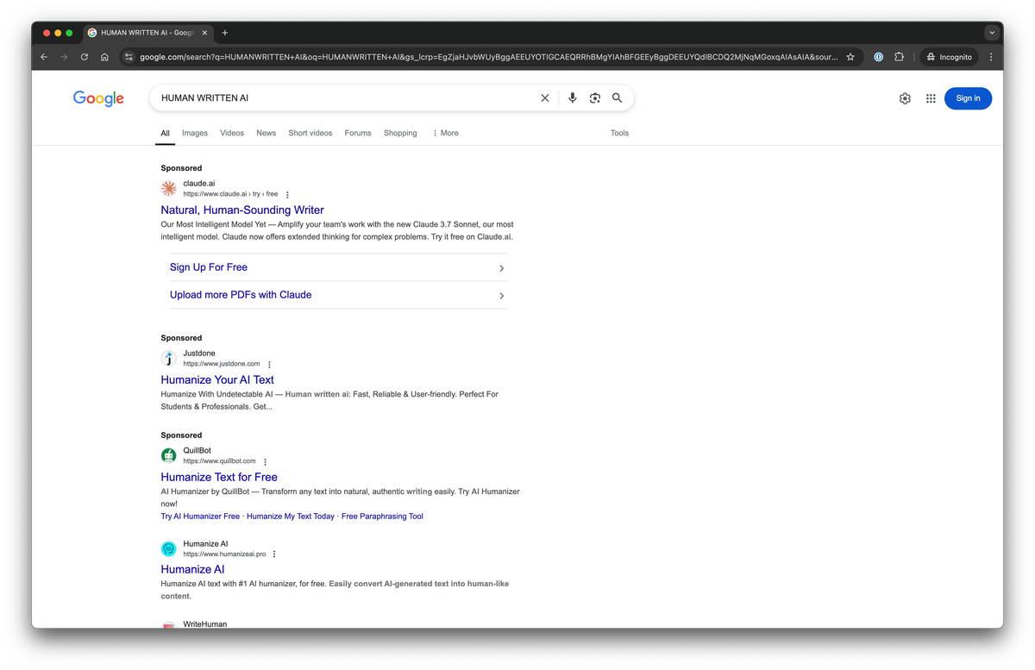The height and width of the screenshot is (670, 1035).
Task: Click Humanize AI favicon icon
Action: 169,548
